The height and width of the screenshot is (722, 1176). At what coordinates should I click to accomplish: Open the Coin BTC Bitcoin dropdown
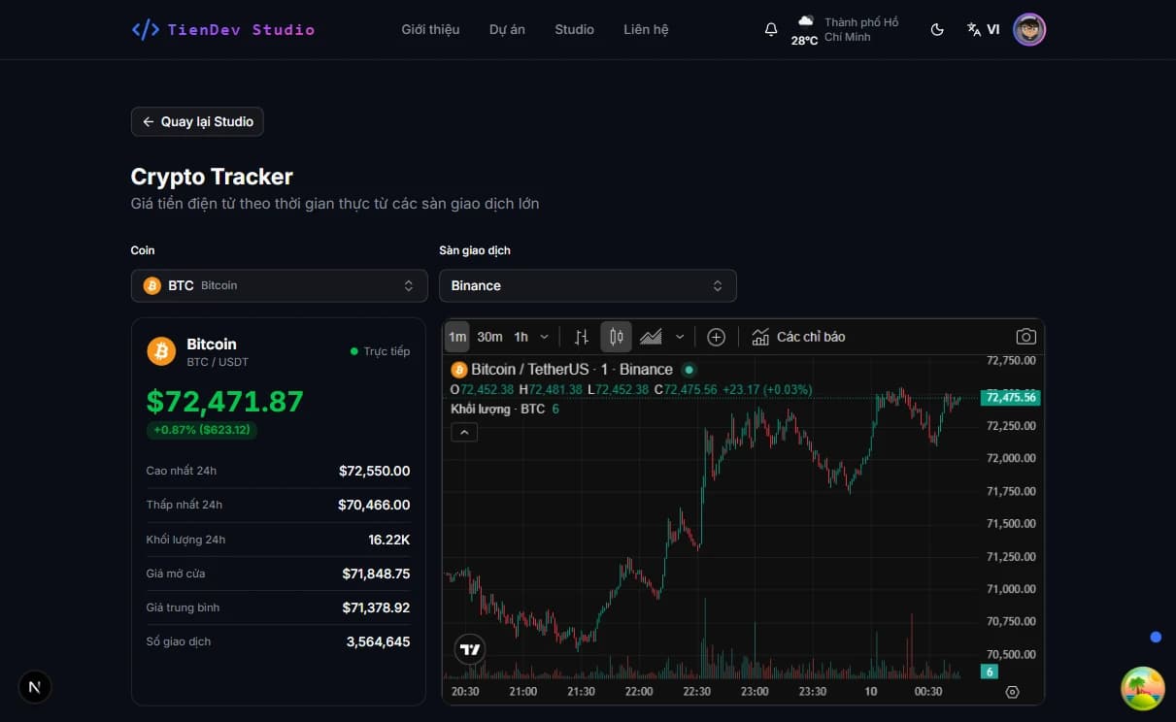pyautogui.click(x=279, y=285)
